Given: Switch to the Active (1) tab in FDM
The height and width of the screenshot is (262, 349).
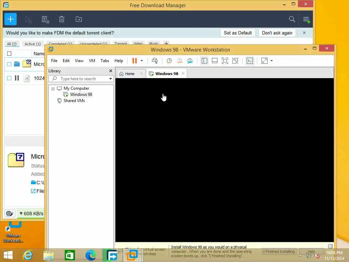Looking at the screenshot, I should [x=32, y=44].
